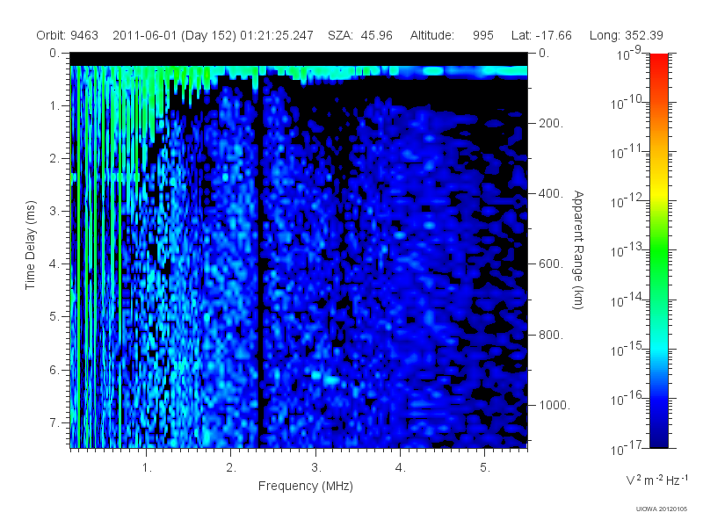Viewport: 703px width, 527px height.
Task: Click the 10^-9 colorbar scale label
Action: (629, 54)
